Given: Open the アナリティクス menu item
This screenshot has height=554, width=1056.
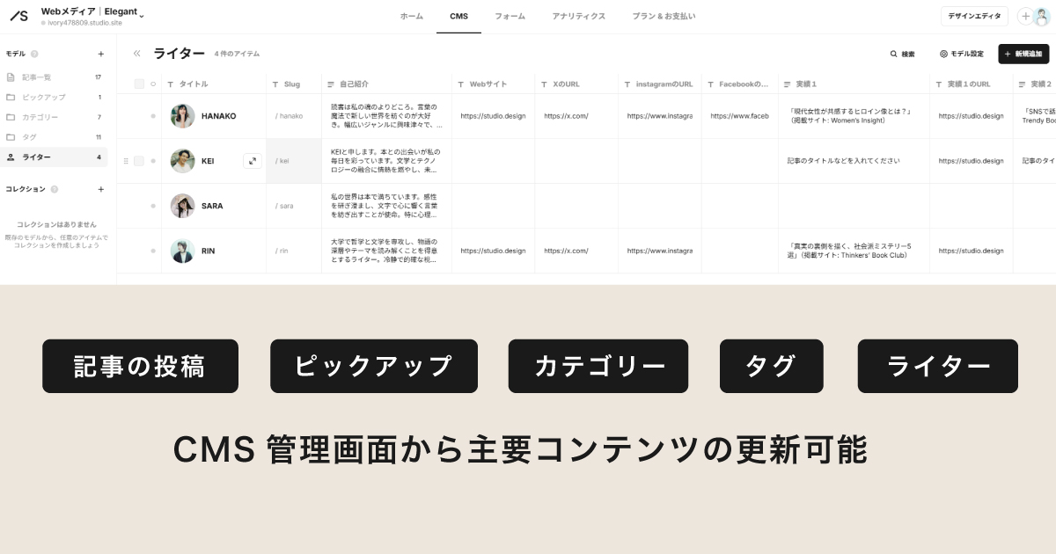Looking at the screenshot, I should pyautogui.click(x=579, y=16).
